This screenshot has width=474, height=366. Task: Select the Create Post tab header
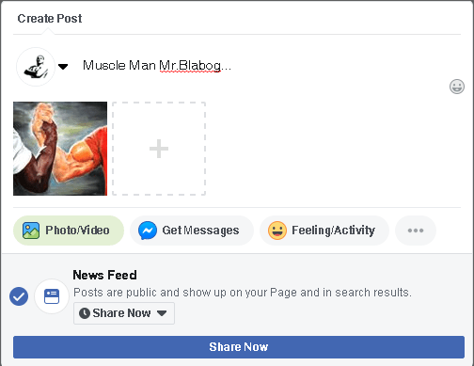coord(50,19)
